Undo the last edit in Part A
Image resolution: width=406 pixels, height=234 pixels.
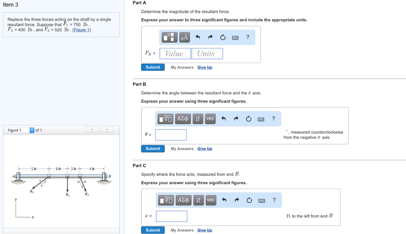click(197, 37)
